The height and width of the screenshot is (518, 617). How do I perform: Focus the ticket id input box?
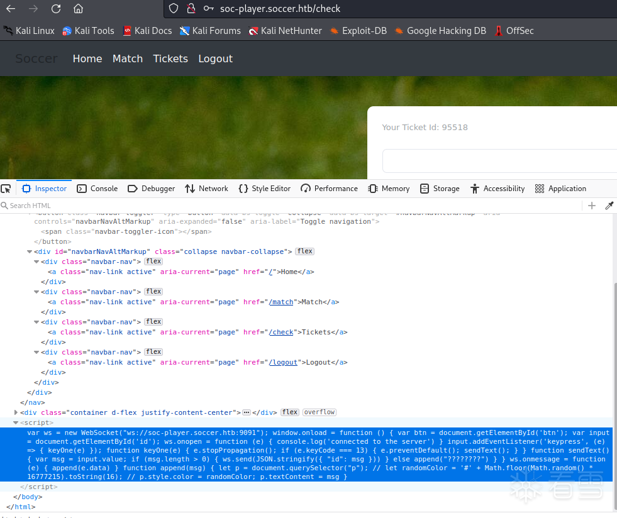(499, 160)
